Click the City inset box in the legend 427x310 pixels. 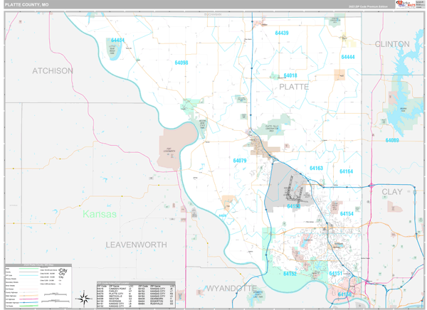(64, 273)
